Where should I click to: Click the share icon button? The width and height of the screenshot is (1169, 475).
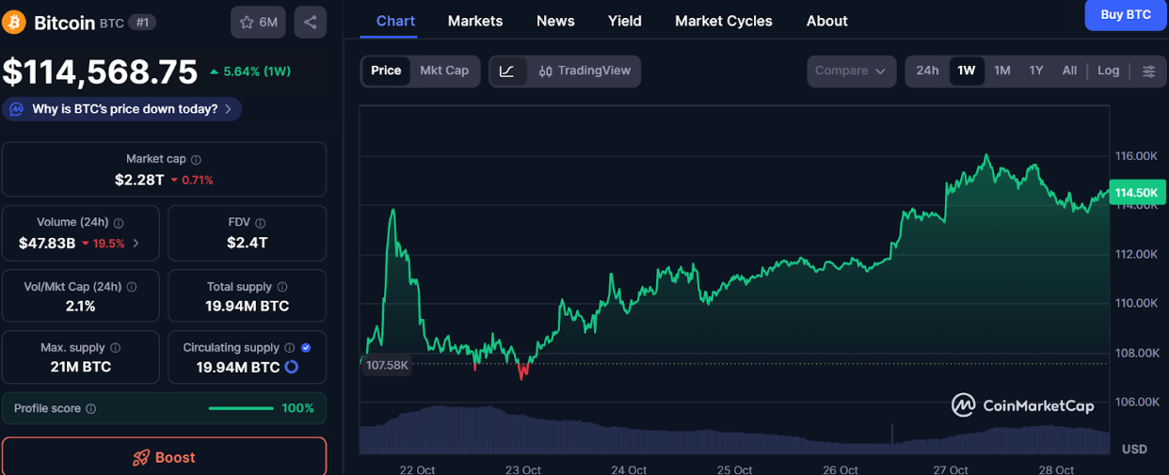coord(311,23)
